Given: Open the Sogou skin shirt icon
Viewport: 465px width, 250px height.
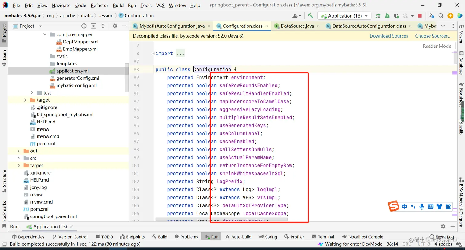Looking at the screenshot, I should [x=439, y=207].
